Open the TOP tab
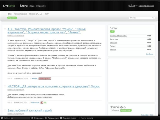 click(47, 14)
